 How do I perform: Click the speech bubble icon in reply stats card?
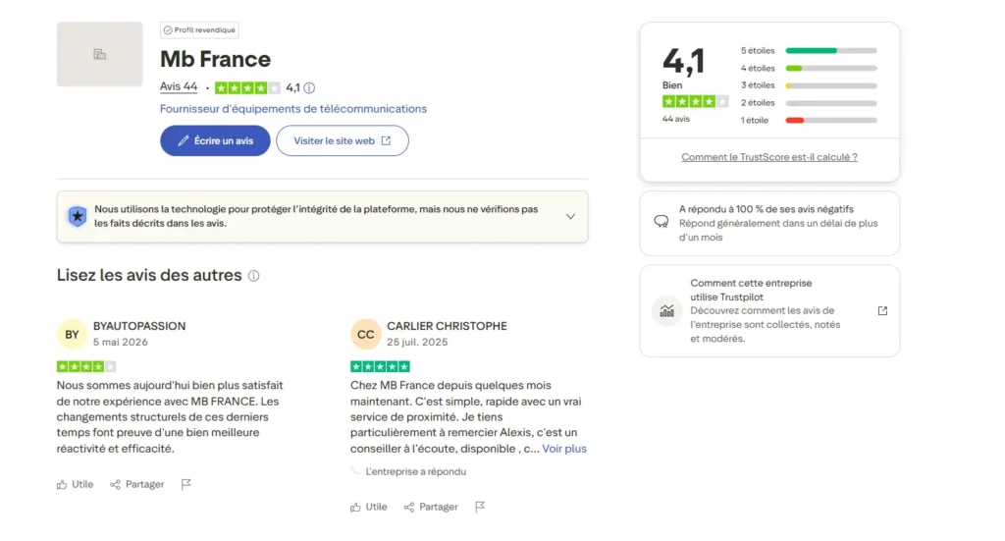coord(661,222)
